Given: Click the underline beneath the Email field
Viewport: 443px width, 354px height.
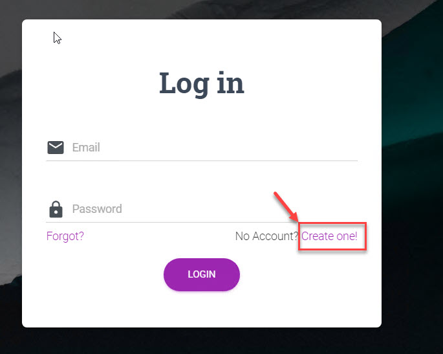Looking at the screenshot, I should 202,160.
